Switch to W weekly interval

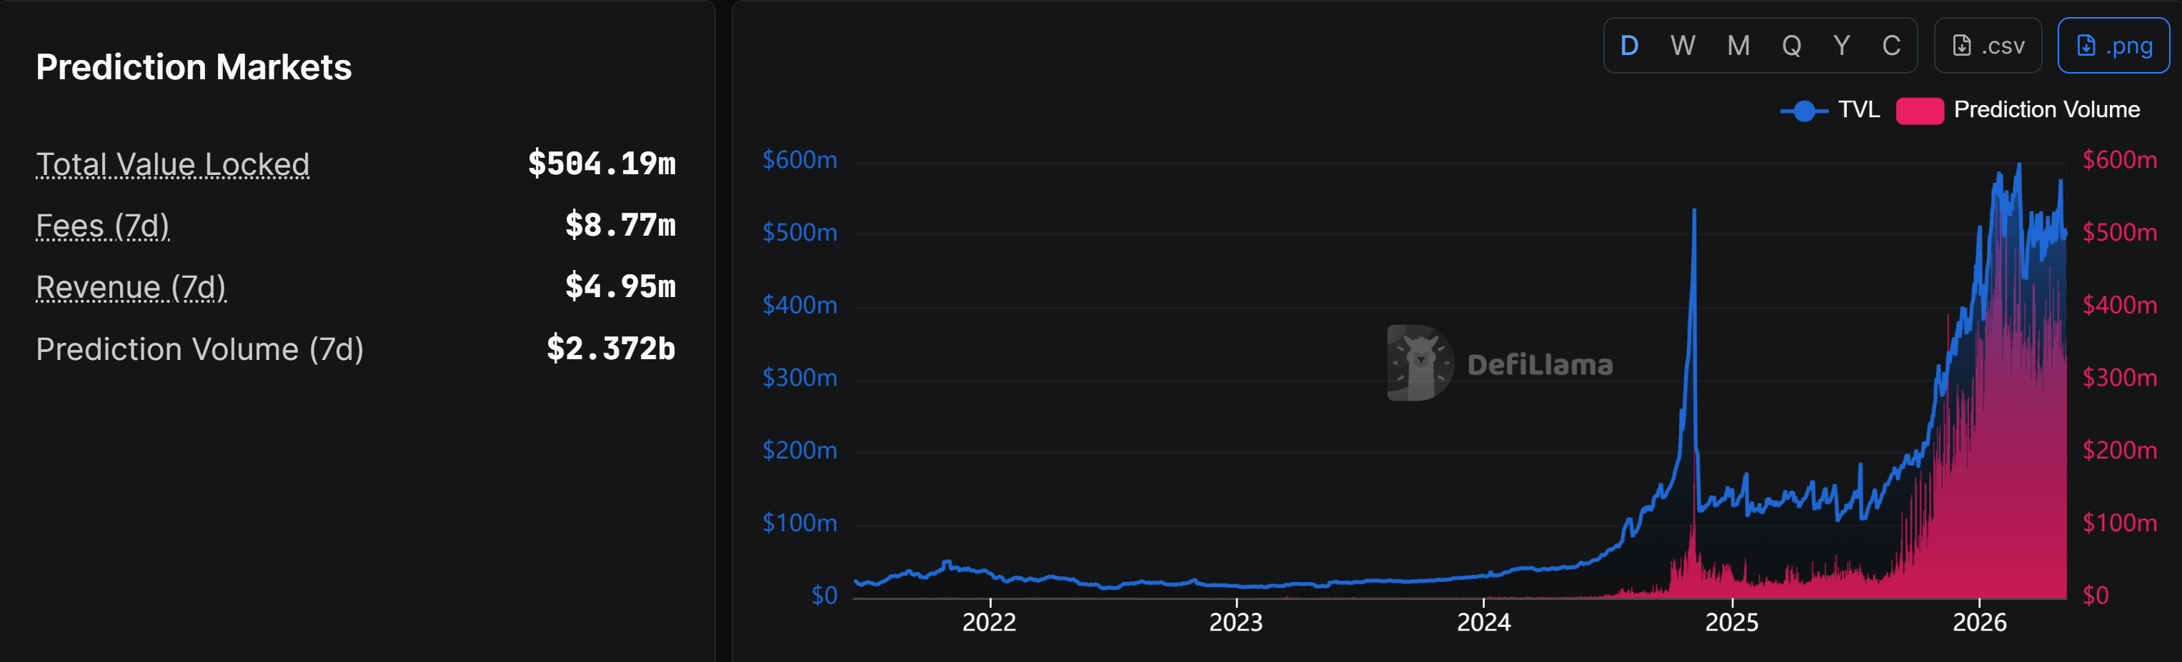[1683, 46]
